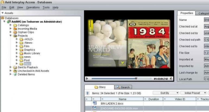The width and height of the screenshot is (209, 112).
Task: Click the Graphics folder icon
Action: 21,50
